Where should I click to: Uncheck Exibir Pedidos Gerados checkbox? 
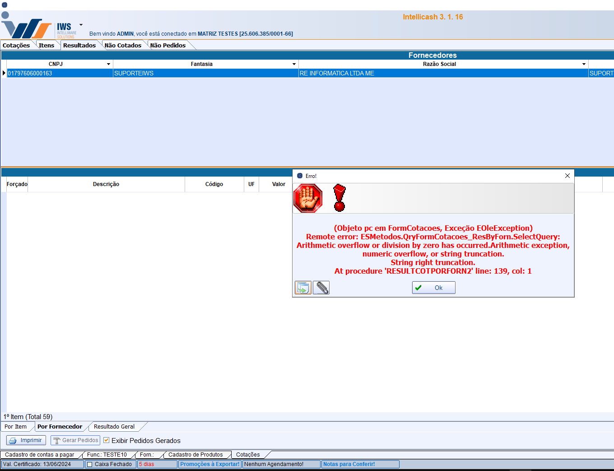(107, 440)
